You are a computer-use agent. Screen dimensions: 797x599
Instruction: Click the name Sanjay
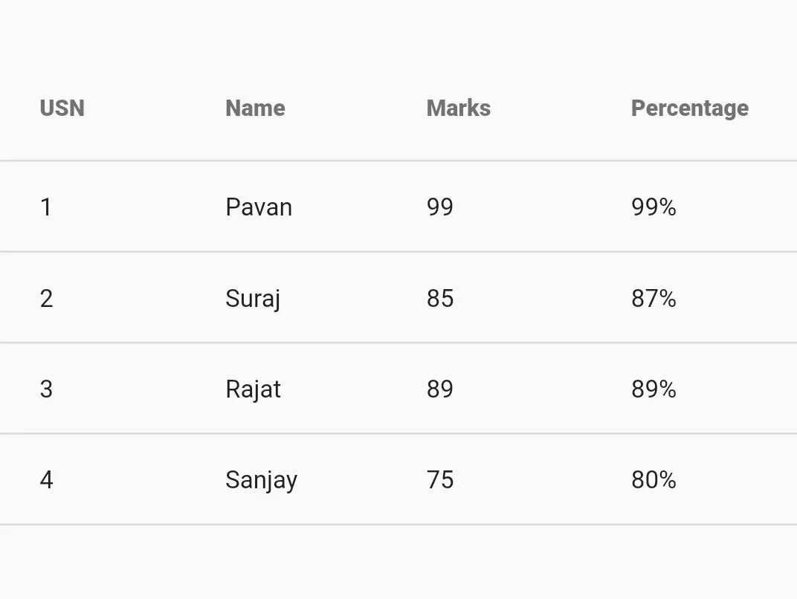(261, 480)
